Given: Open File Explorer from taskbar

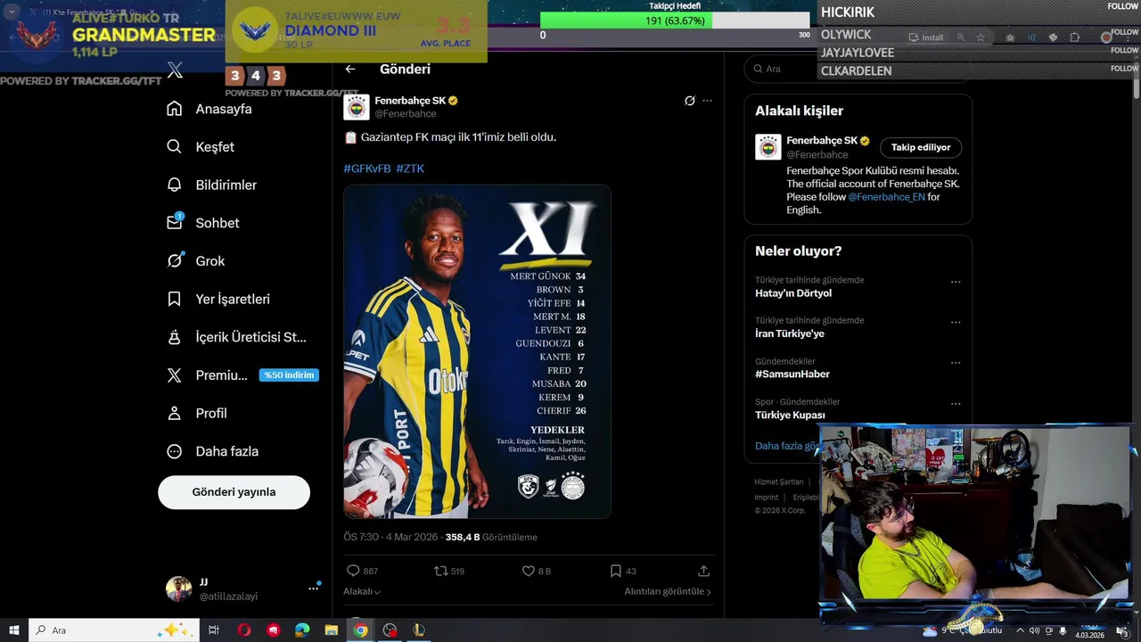Looking at the screenshot, I should (x=331, y=630).
